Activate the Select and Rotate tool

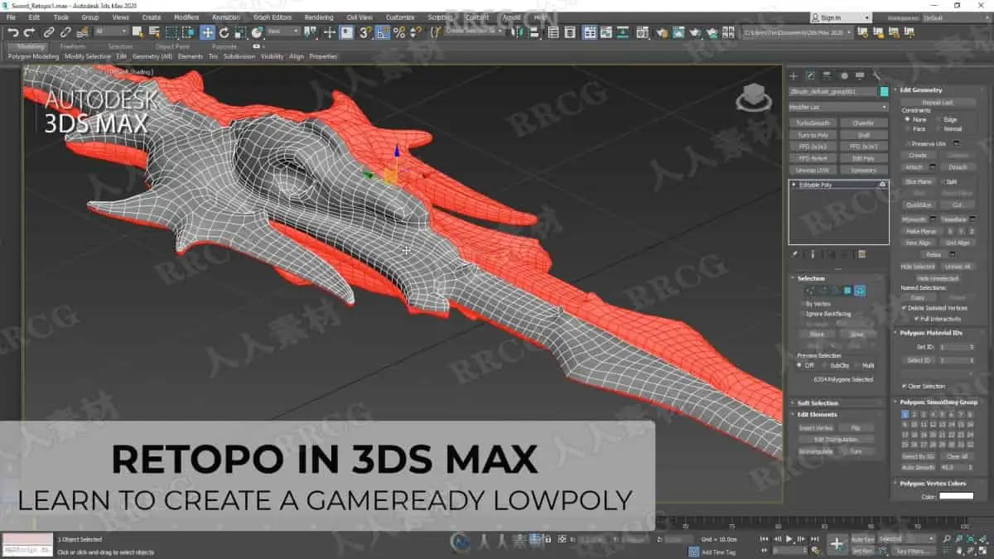(224, 32)
